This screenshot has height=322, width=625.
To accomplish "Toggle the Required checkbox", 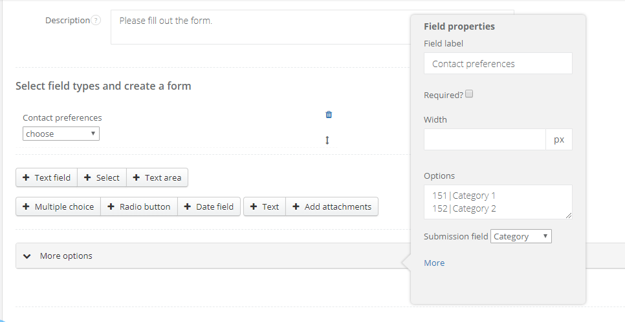I will pos(470,94).
